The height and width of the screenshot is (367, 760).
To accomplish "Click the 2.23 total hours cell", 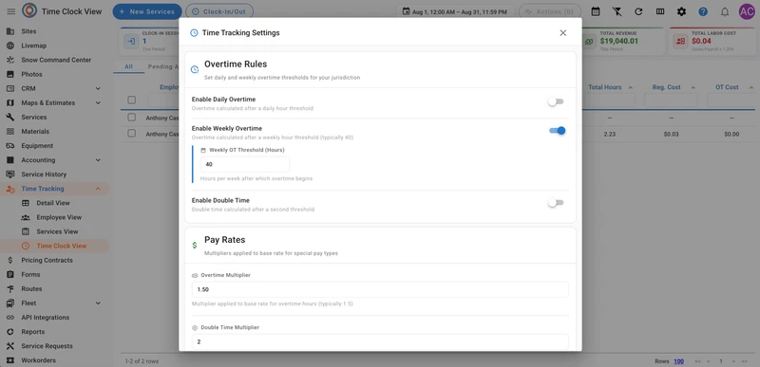I will click(x=609, y=135).
